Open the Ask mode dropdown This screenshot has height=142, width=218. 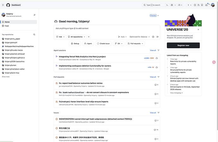[x=60, y=37]
